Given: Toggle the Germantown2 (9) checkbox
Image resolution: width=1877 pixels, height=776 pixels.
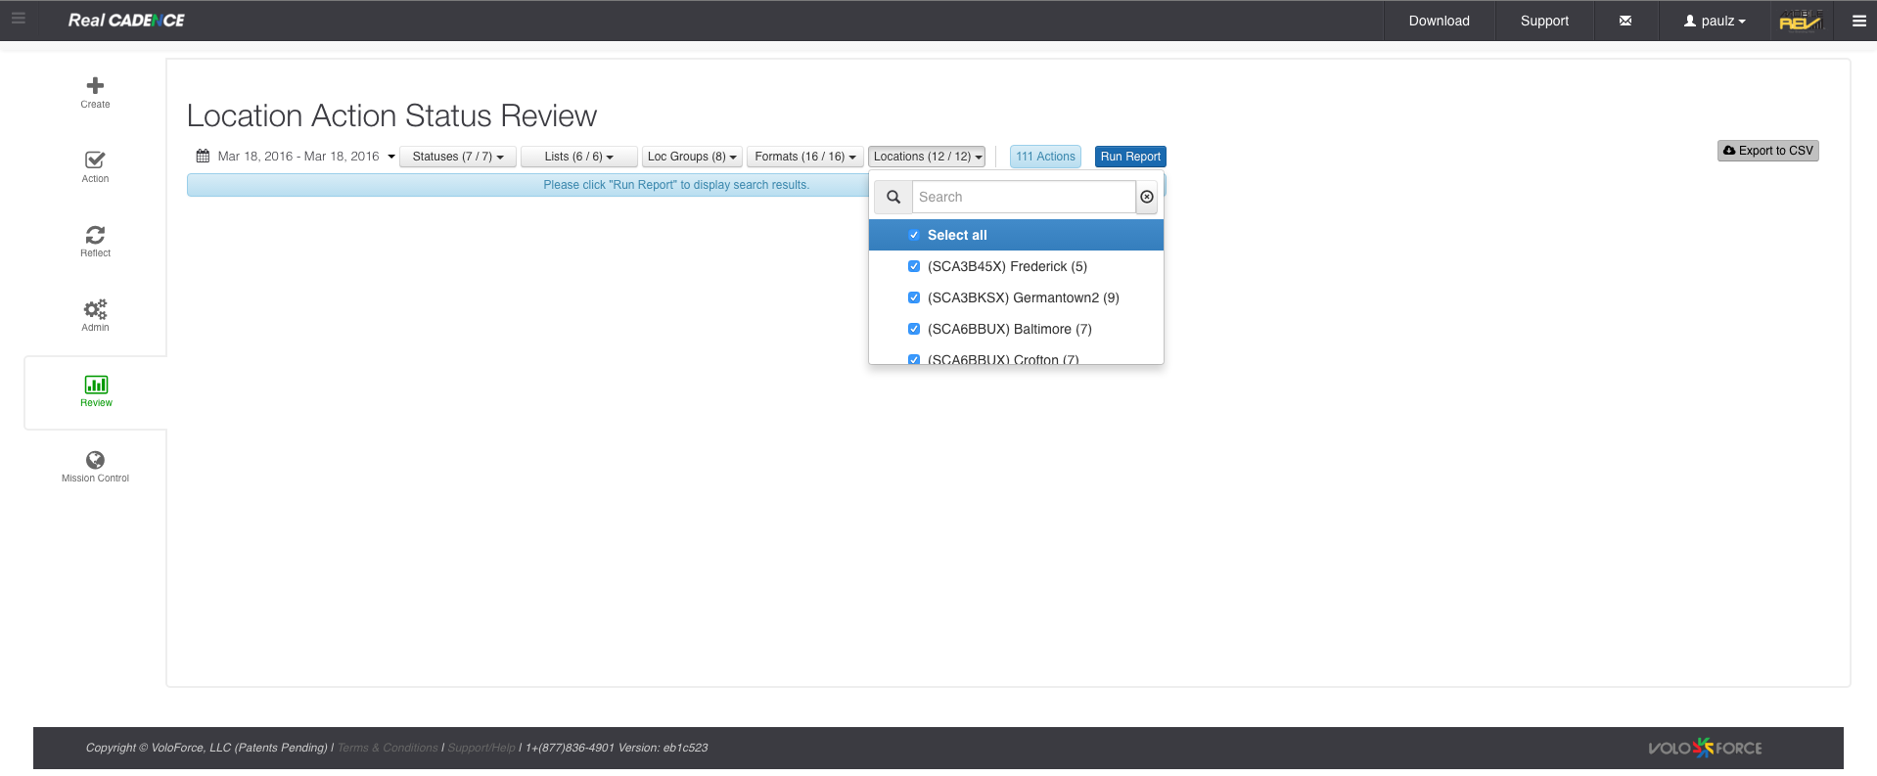Looking at the screenshot, I should tap(914, 297).
